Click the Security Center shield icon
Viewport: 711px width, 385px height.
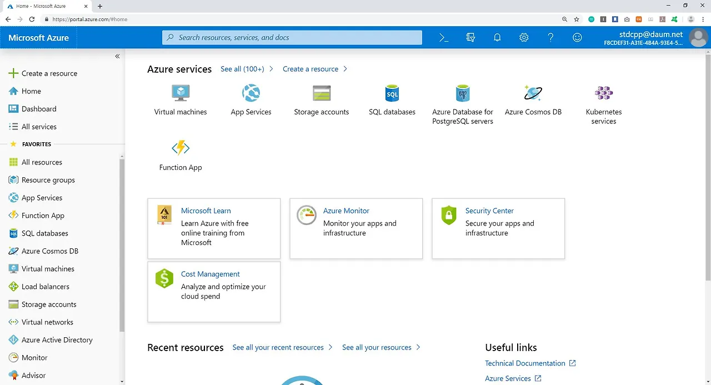pyautogui.click(x=449, y=215)
